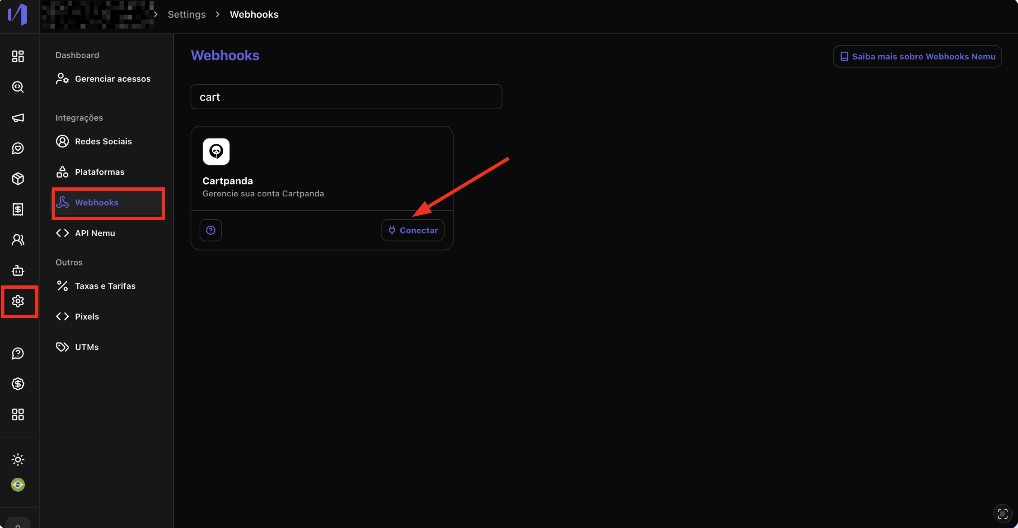Click the Cartpanda help question icon
1018x528 pixels.
point(211,230)
